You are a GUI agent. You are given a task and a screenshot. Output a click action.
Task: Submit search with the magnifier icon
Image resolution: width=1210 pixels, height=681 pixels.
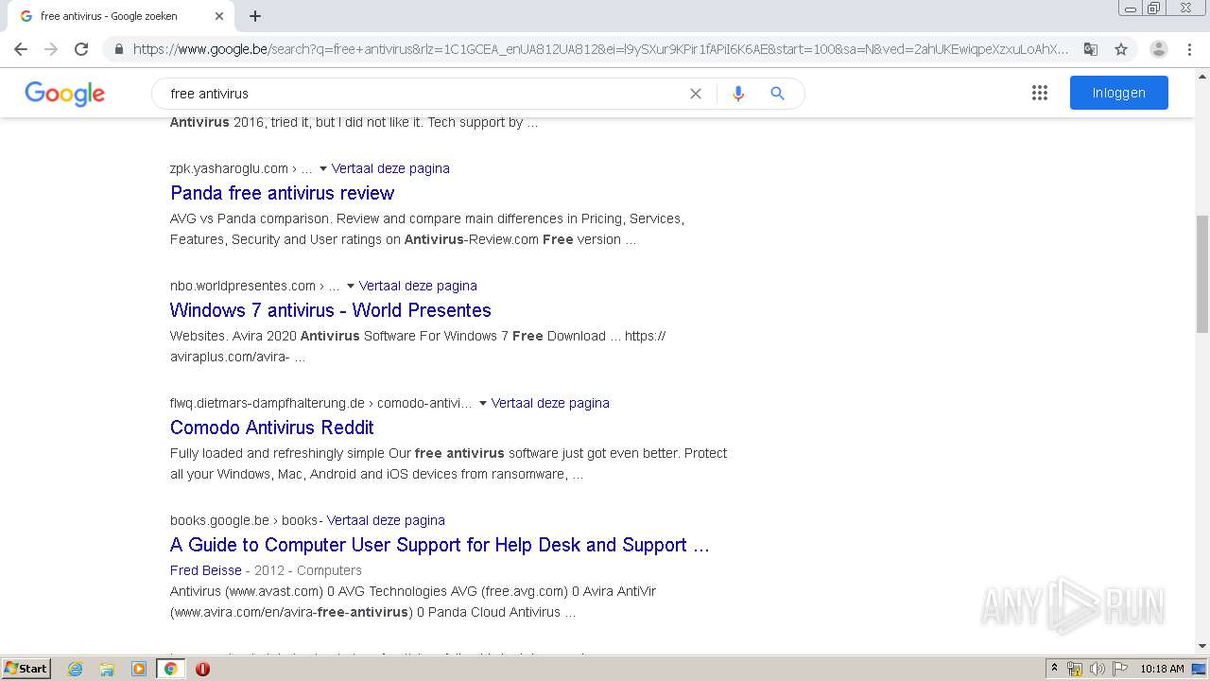pos(777,94)
